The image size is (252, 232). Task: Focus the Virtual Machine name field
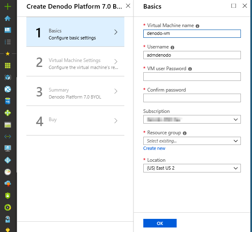[x=192, y=34]
